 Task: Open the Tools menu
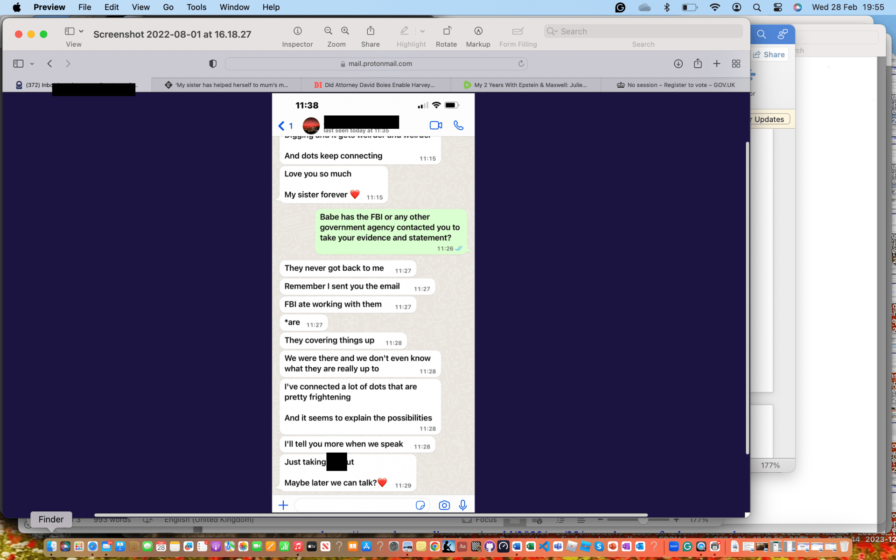[x=196, y=7]
